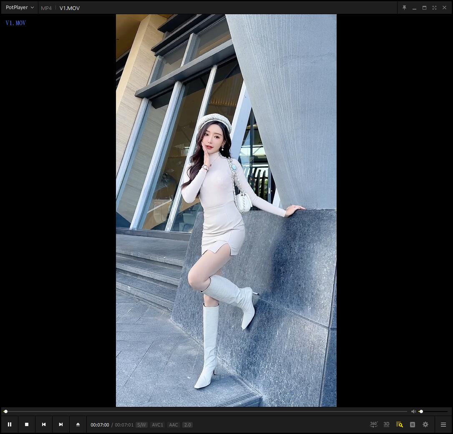Viewport: 453px width, 434px height.
Task: Mute the audio via the speaker icon
Action: (413, 411)
